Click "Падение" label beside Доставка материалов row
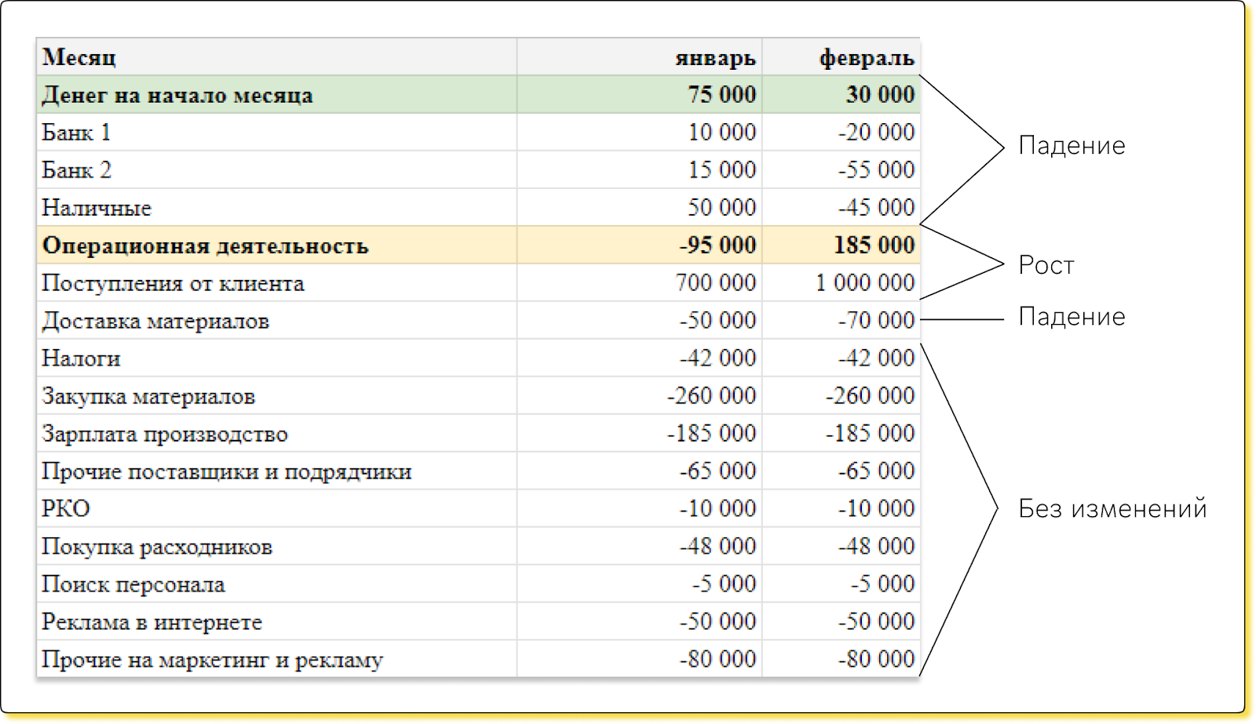Viewport: 1256px width, 724px height. 1072,317
